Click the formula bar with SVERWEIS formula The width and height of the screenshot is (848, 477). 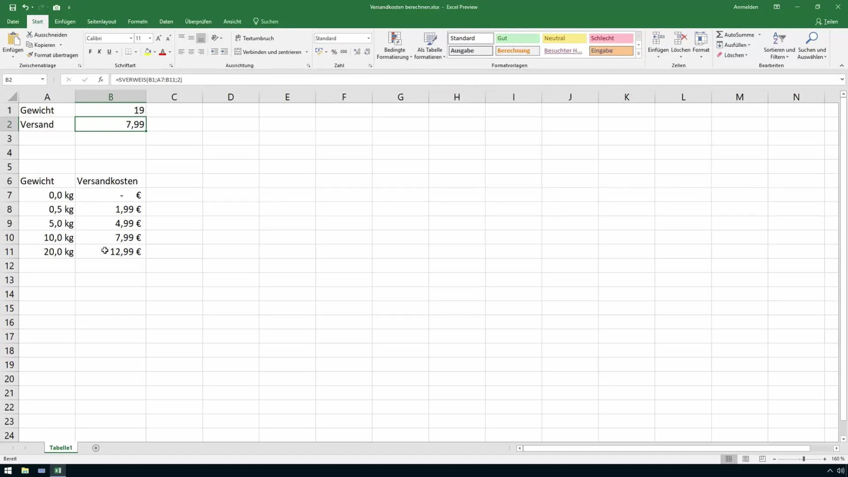click(475, 79)
